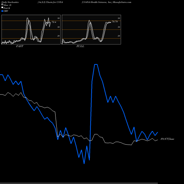Click the Fast K legend swatch
This screenshot has width=184, height=184.
pyautogui.click(x=2, y=8)
